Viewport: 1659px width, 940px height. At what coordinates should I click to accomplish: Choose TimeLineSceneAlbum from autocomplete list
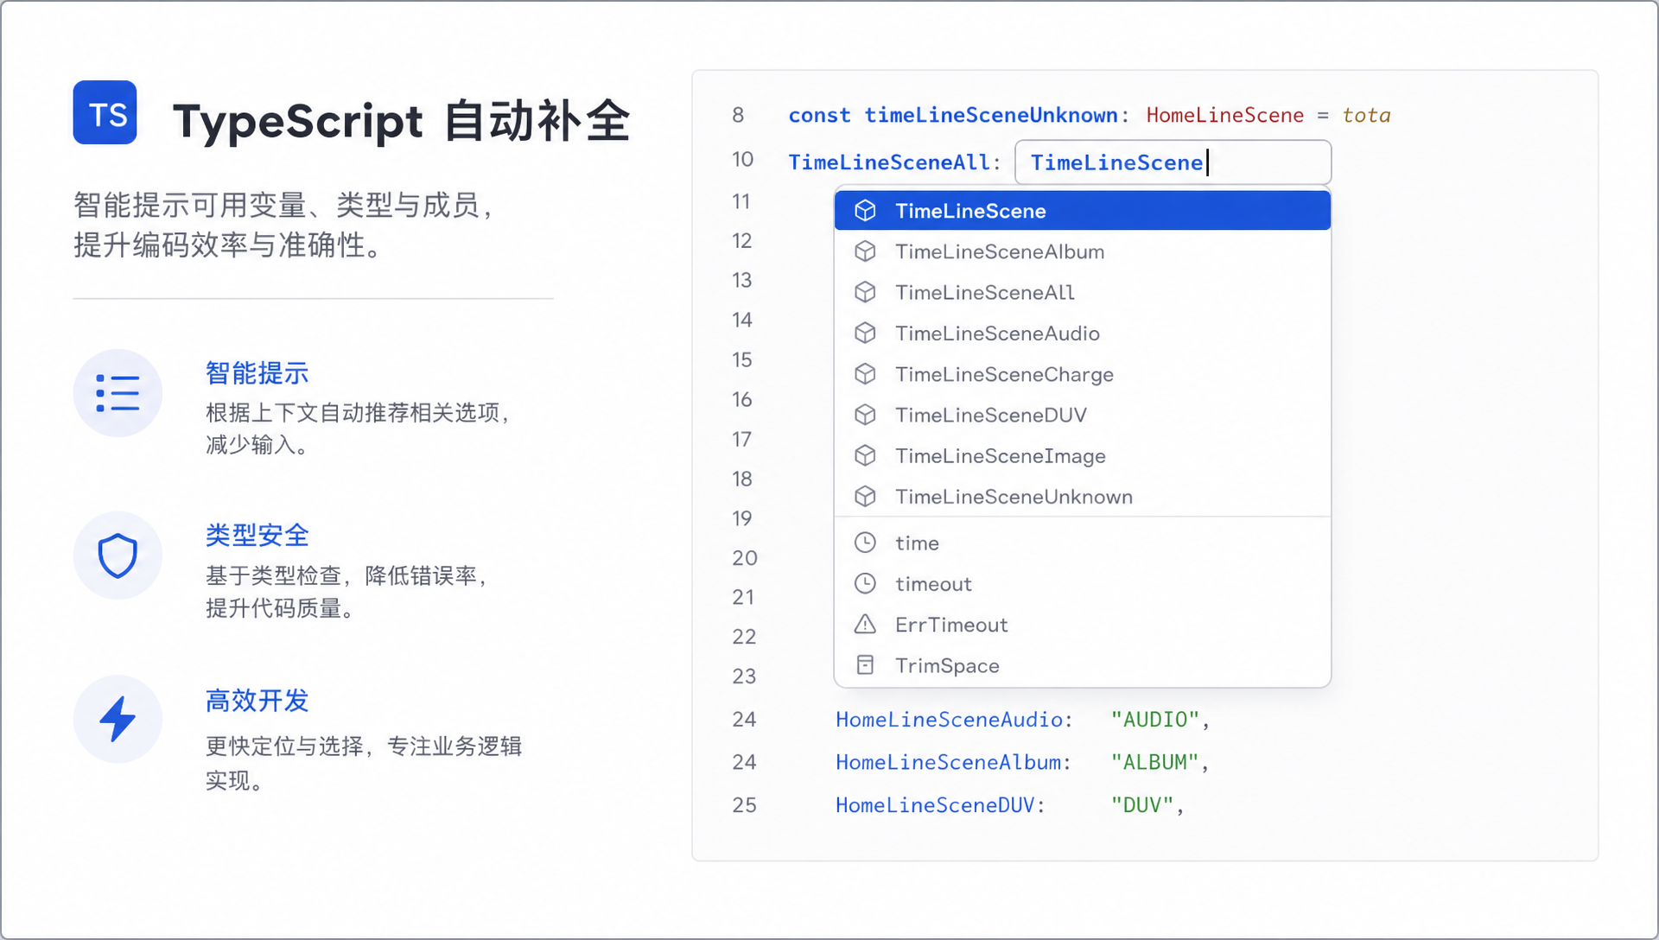[1082, 251]
